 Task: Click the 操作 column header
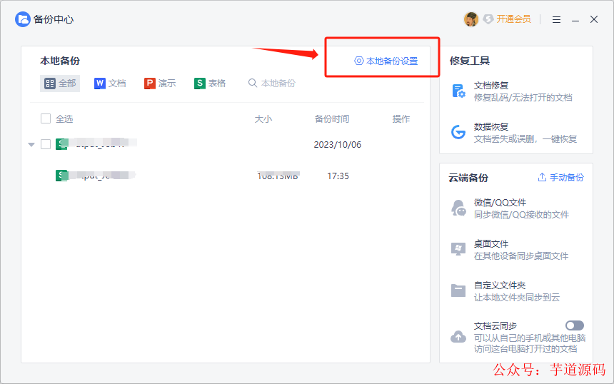pyautogui.click(x=401, y=119)
